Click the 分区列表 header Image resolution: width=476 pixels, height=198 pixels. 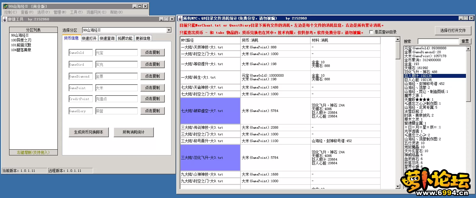point(33,30)
